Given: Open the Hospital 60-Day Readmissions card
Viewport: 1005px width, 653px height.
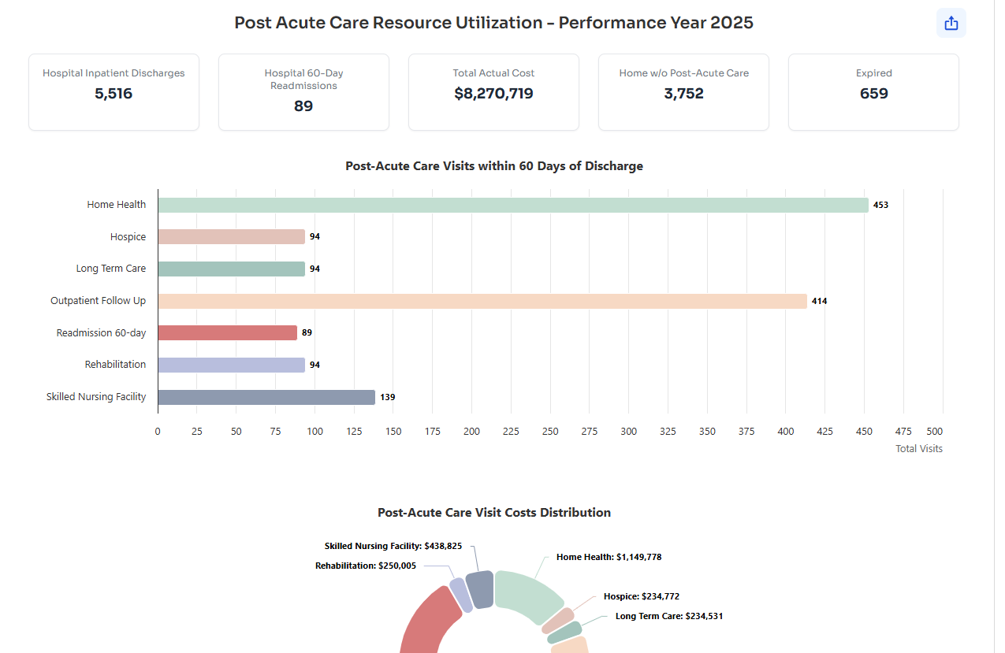Looking at the screenshot, I should 303,92.
